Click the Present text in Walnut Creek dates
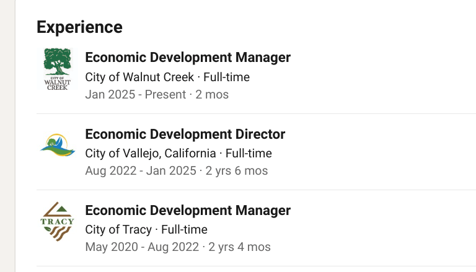Image resolution: width=476 pixels, height=272 pixels. (x=165, y=95)
